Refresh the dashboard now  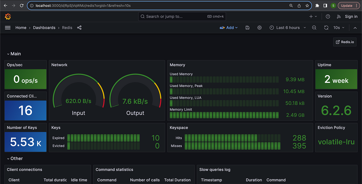click(x=326, y=27)
